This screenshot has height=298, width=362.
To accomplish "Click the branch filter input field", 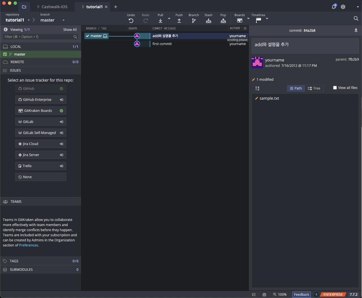I will coord(38,37).
